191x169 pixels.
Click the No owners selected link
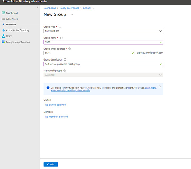coord(55,105)
